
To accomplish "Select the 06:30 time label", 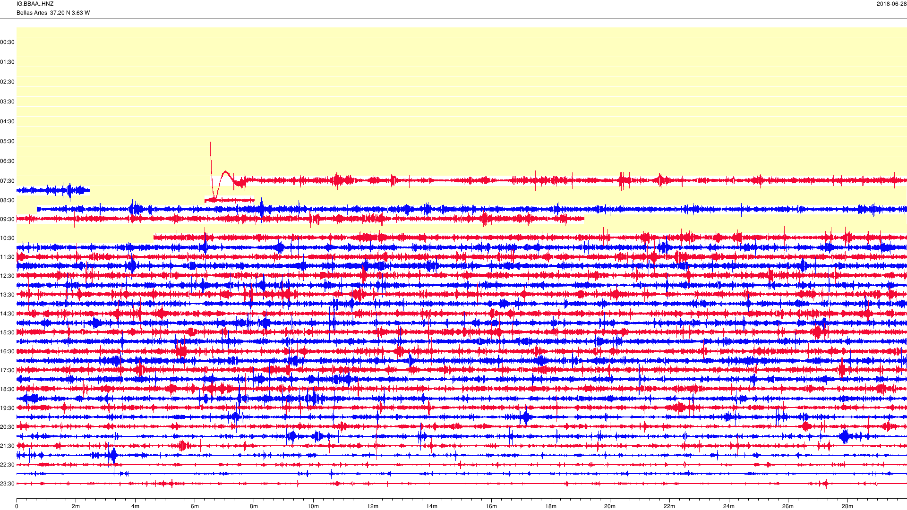I will click(7, 161).
